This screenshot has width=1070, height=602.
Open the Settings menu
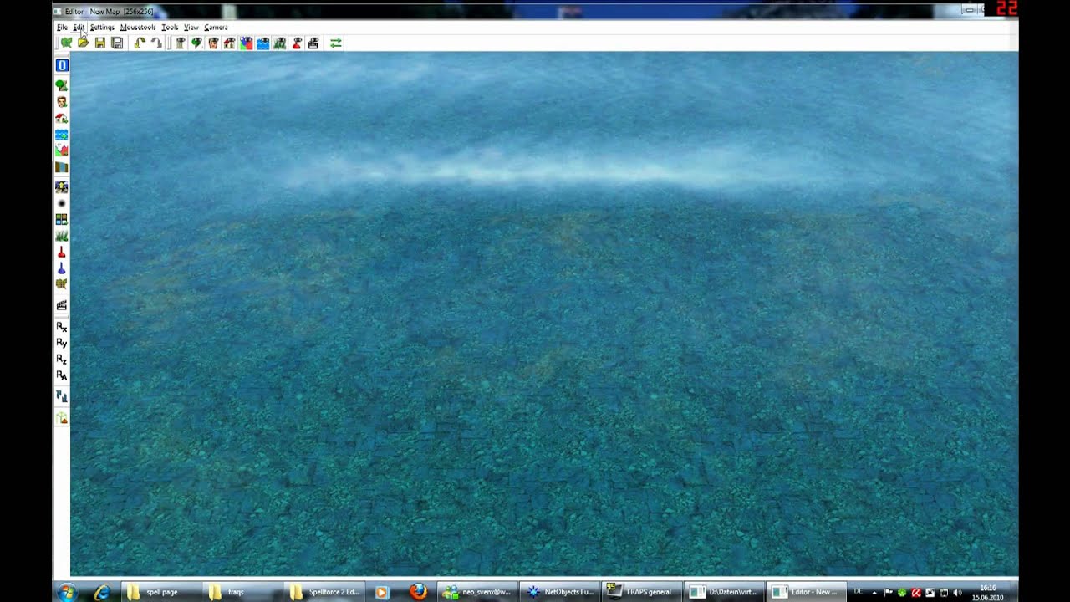[102, 28]
